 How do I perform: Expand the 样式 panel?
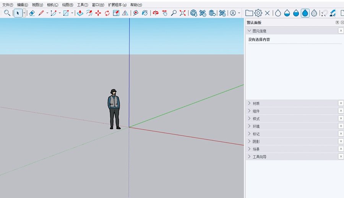click(249, 118)
